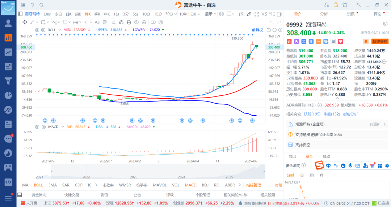Viewport: 391px width, 207px height.
Task: Open the headset customer service icon
Action: click(327, 5)
